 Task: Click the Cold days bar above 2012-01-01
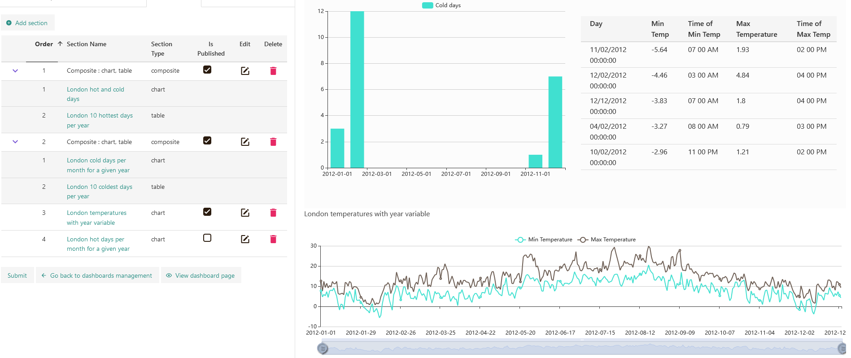[337, 148]
